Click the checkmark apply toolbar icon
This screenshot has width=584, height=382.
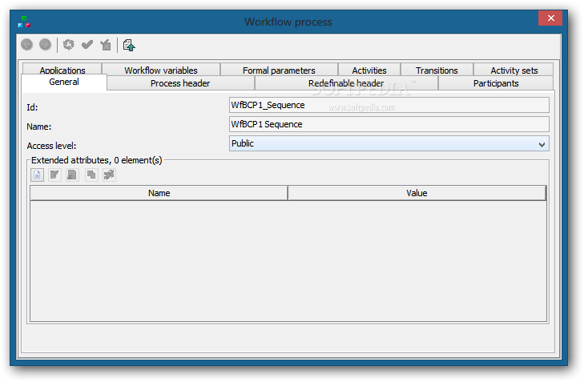pyautogui.click(x=87, y=45)
